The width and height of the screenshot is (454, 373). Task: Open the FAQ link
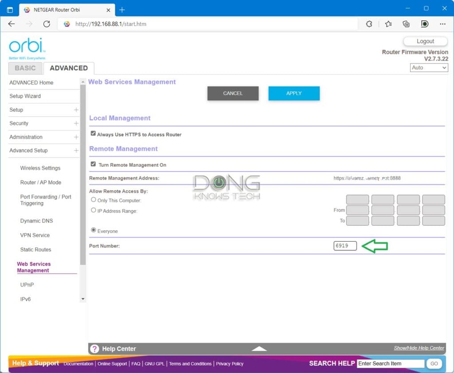(x=136, y=364)
